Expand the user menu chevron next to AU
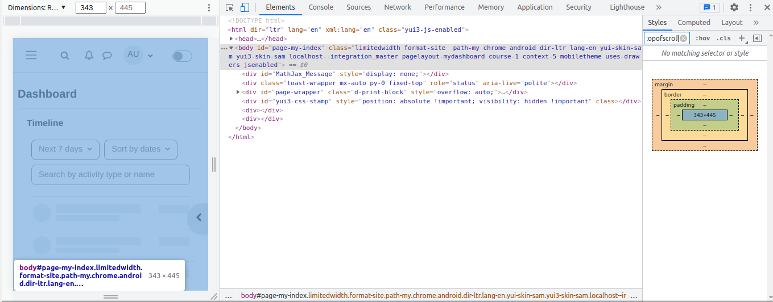 click(x=151, y=56)
